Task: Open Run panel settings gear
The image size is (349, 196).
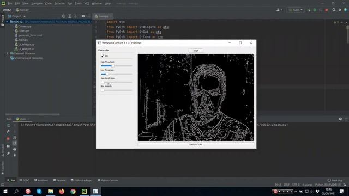Action: 340,119
